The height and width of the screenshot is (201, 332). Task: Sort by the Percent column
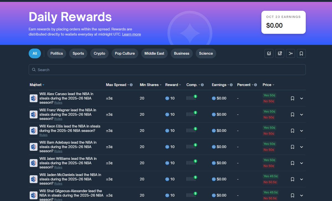(245, 85)
